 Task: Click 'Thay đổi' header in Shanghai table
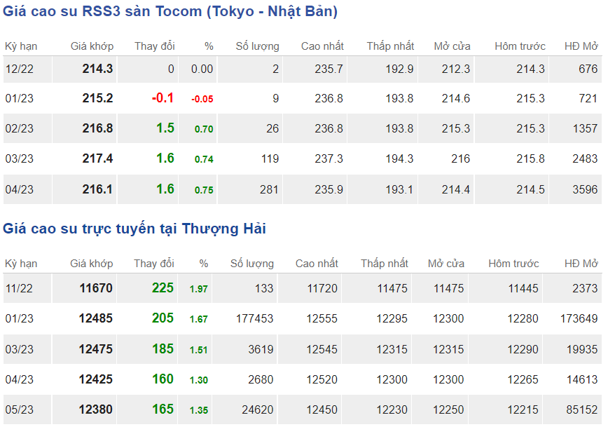click(154, 264)
